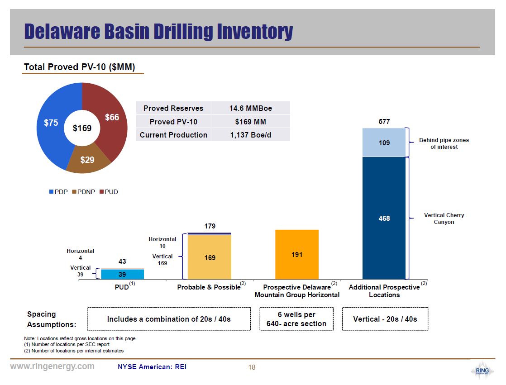The width and height of the screenshot is (506, 385).
Task: Click the $75 PDP pie slice
Action: [51, 123]
